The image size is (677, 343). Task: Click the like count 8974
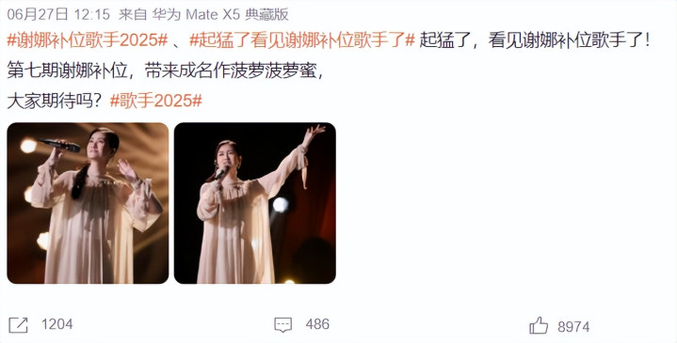point(573,327)
